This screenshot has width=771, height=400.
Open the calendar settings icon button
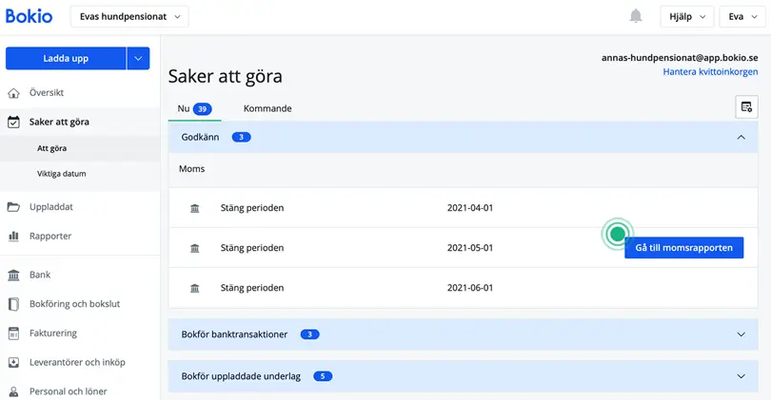coord(746,106)
